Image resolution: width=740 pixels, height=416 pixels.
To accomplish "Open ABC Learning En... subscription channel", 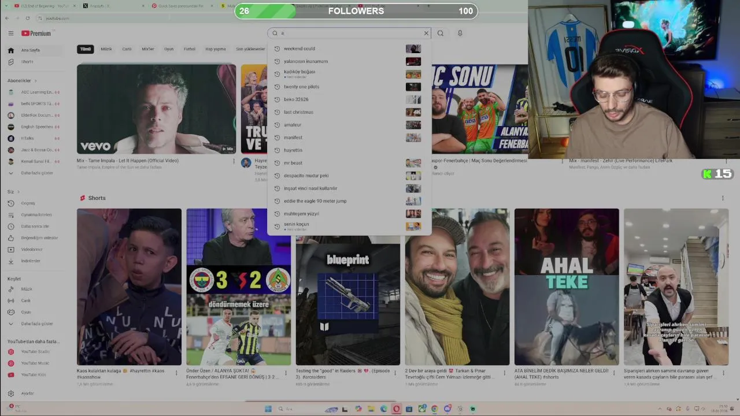I will coord(35,92).
